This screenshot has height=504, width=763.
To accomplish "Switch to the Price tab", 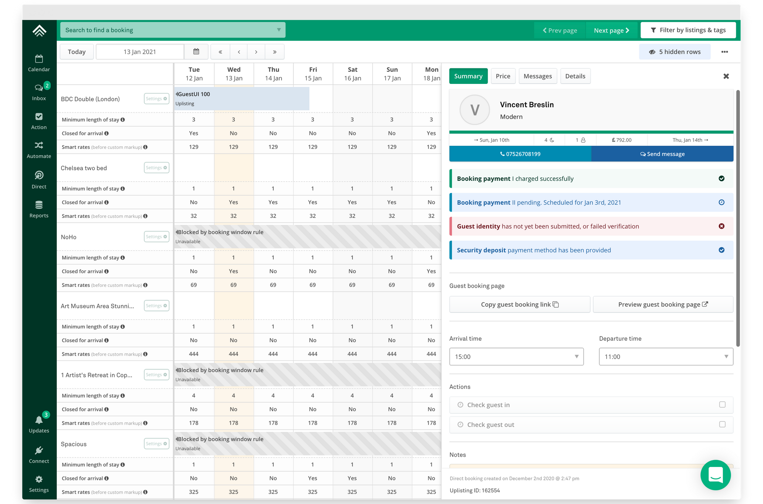I will coord(503,76).
